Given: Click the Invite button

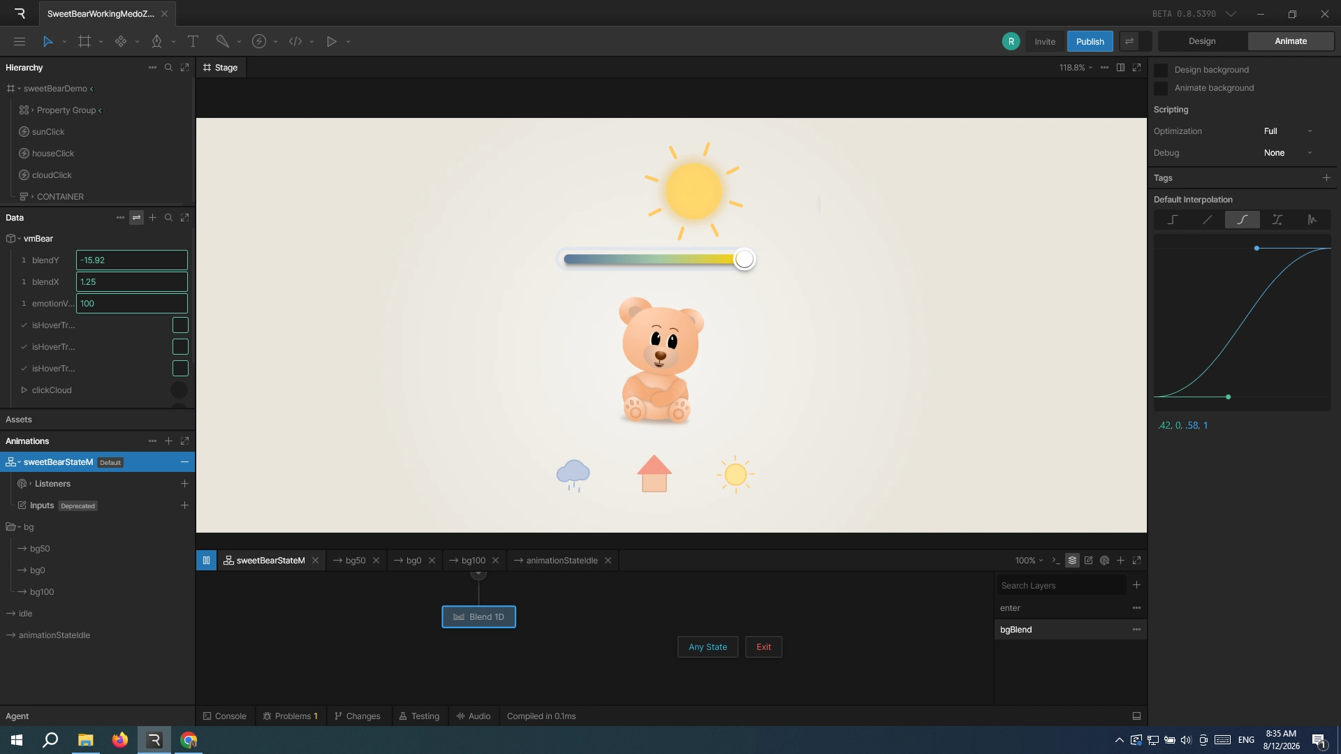Looking at the screenshot, I should (x=1045, y=41).
